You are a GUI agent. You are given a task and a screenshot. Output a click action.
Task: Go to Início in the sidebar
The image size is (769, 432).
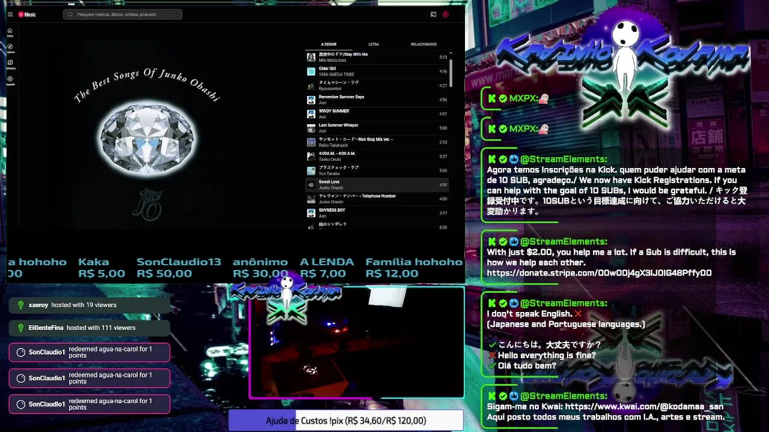10,32
